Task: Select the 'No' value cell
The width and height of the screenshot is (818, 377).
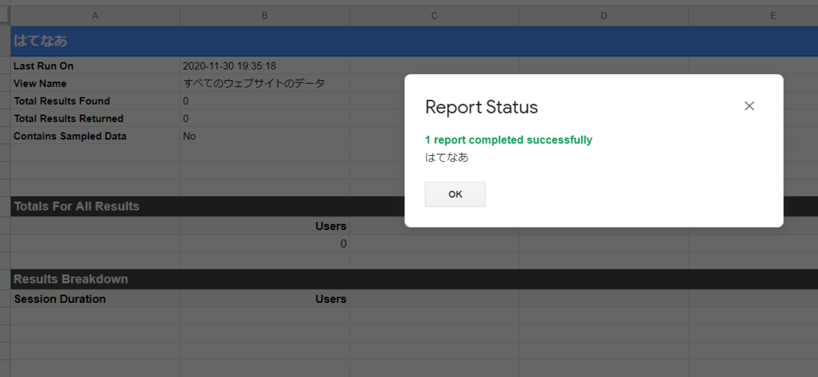Action: point(264,136)
